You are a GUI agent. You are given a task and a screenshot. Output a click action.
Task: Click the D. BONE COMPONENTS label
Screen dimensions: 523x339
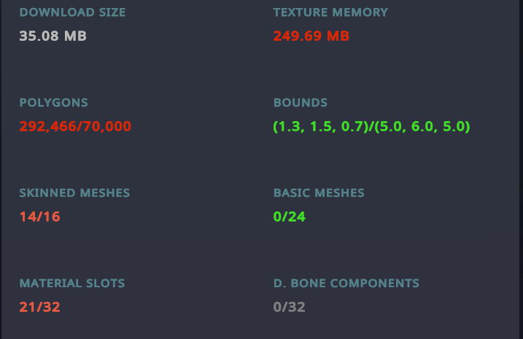pyautogui.click(x=346, y=284)
